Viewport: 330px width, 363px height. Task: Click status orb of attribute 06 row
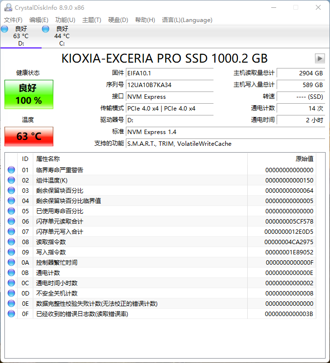[11, 221]
